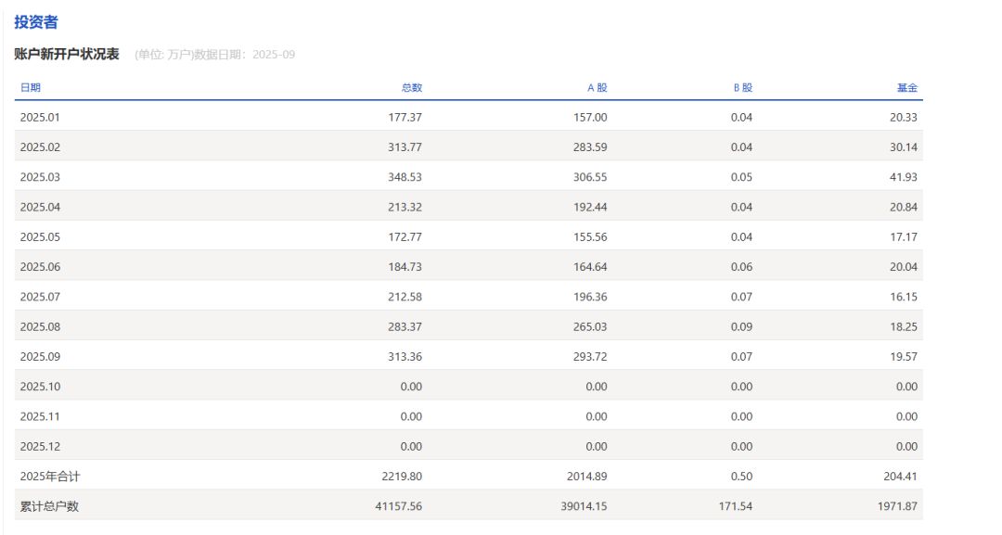
Task: Click the 2025.08 A股 value 265.03
Action: point(590,326)
